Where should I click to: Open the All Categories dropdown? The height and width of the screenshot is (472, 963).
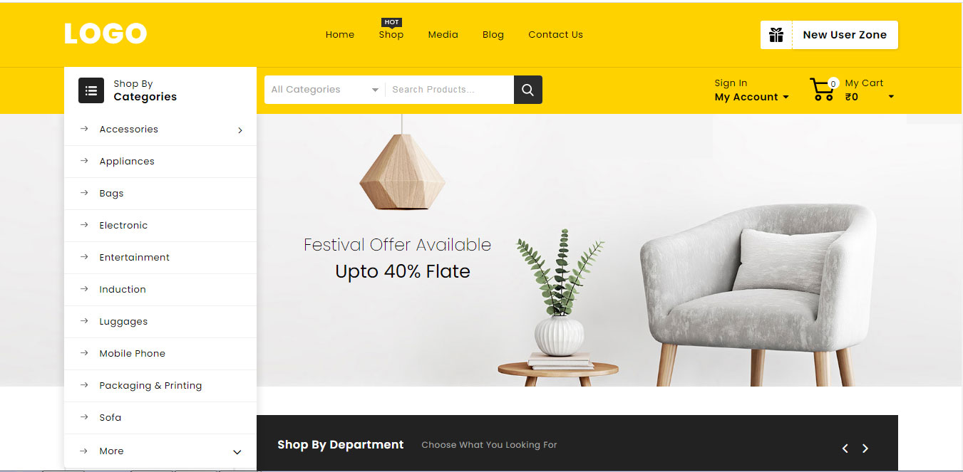point(324,90)
